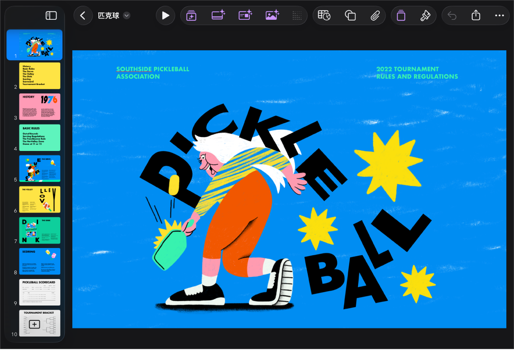Toggle the slide navigator sidebar
The image size is (514, 350).
[x=51, y=16]
